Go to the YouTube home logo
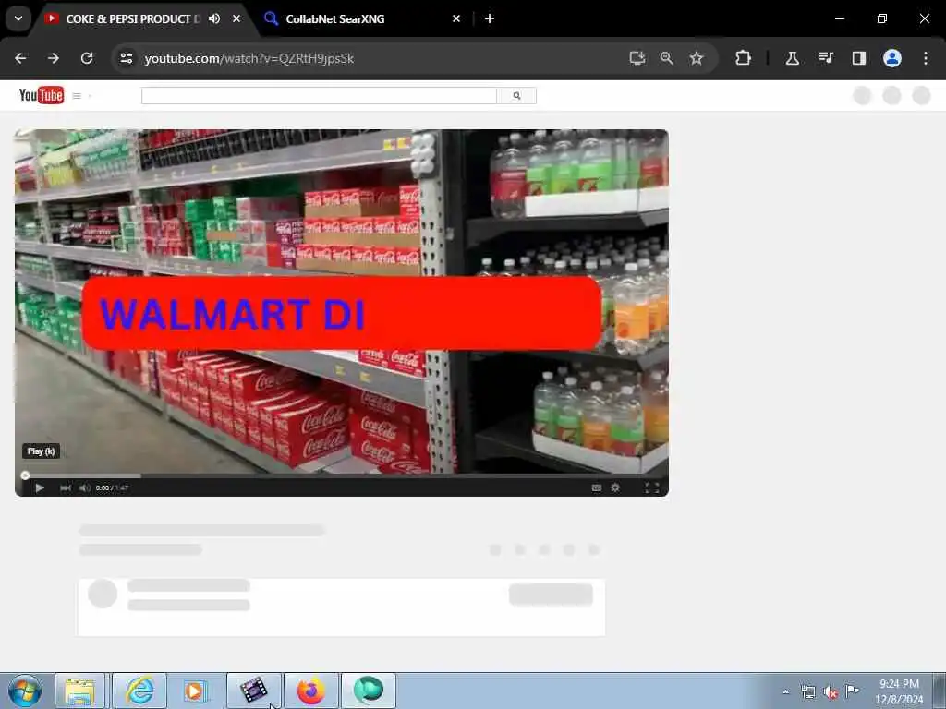The image size is (946, 709). (41, 95)
